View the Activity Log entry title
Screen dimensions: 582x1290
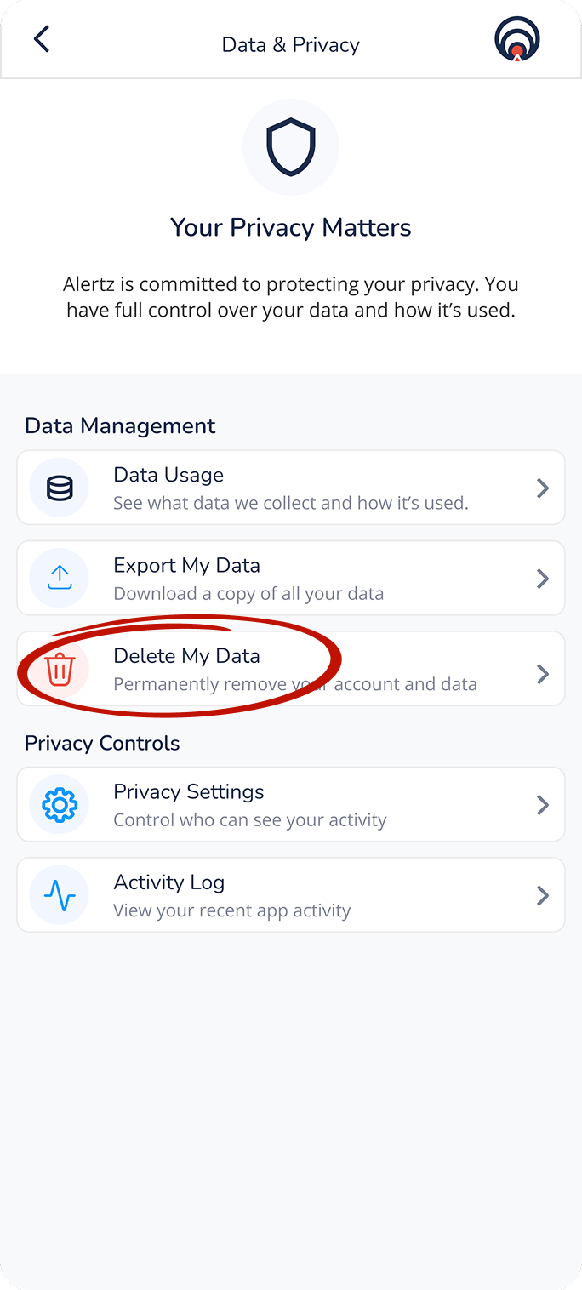point(168,882)
